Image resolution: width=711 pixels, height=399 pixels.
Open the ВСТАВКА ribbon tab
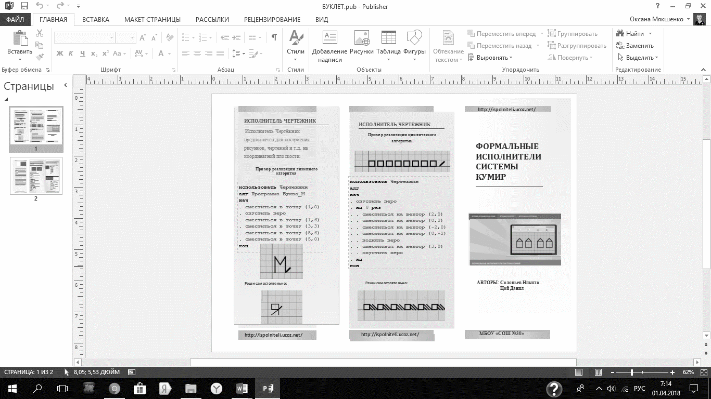[x=96, y=20]
